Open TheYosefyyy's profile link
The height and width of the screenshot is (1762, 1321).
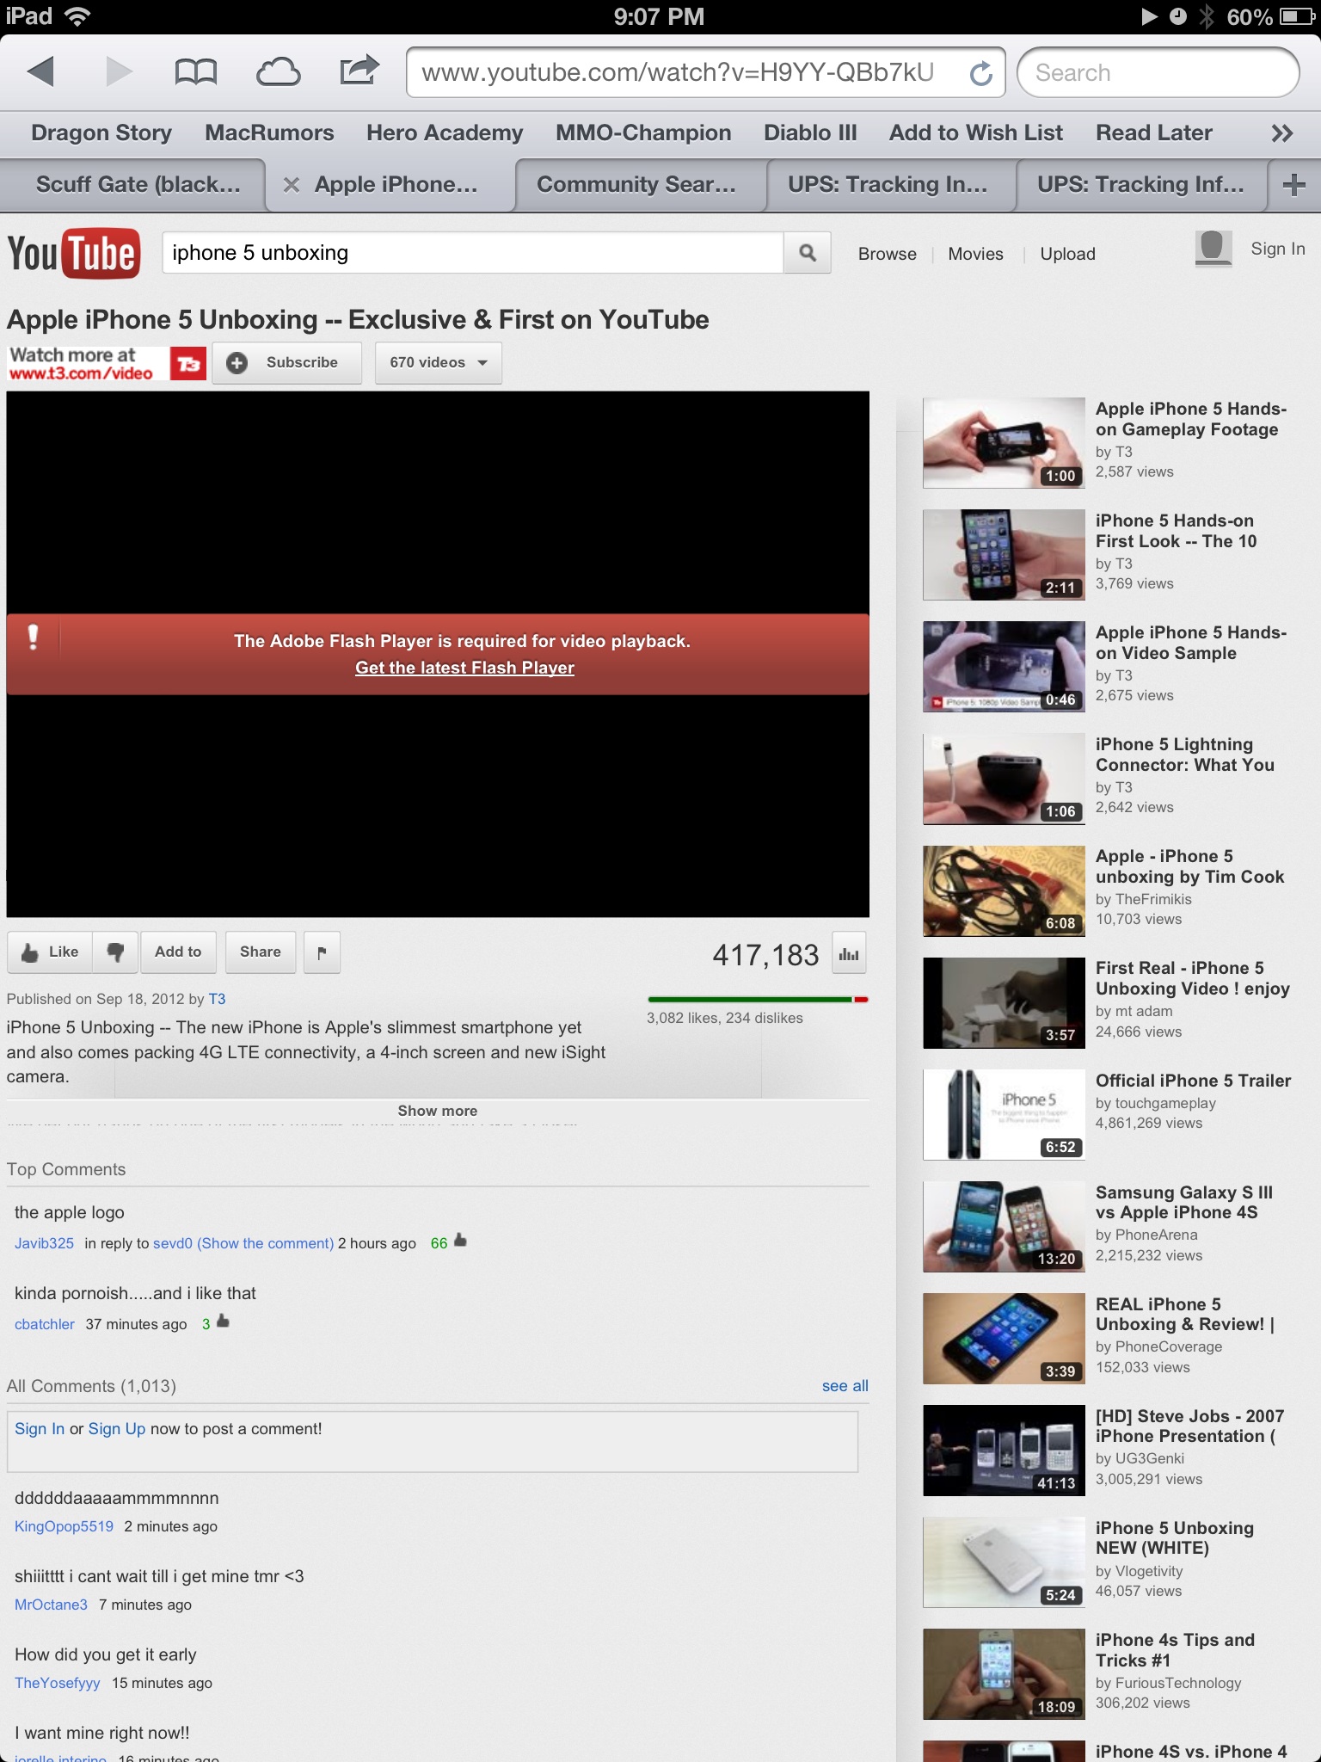click(57, 1683)
